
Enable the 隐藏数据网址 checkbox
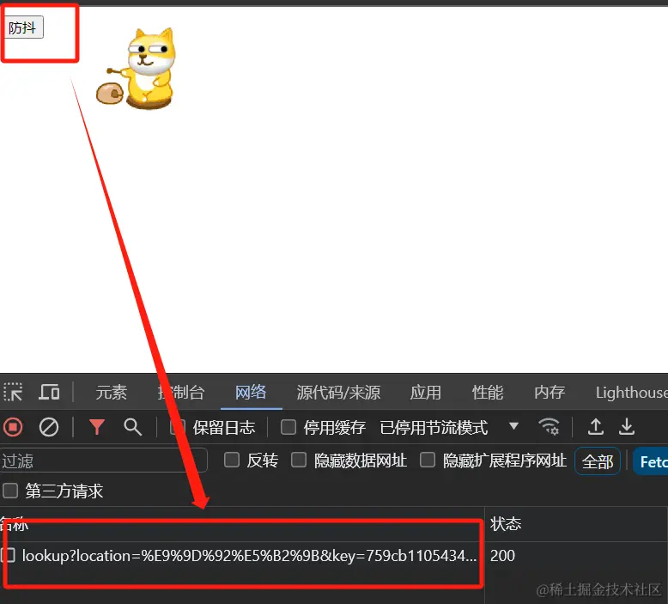coord(299,460)
